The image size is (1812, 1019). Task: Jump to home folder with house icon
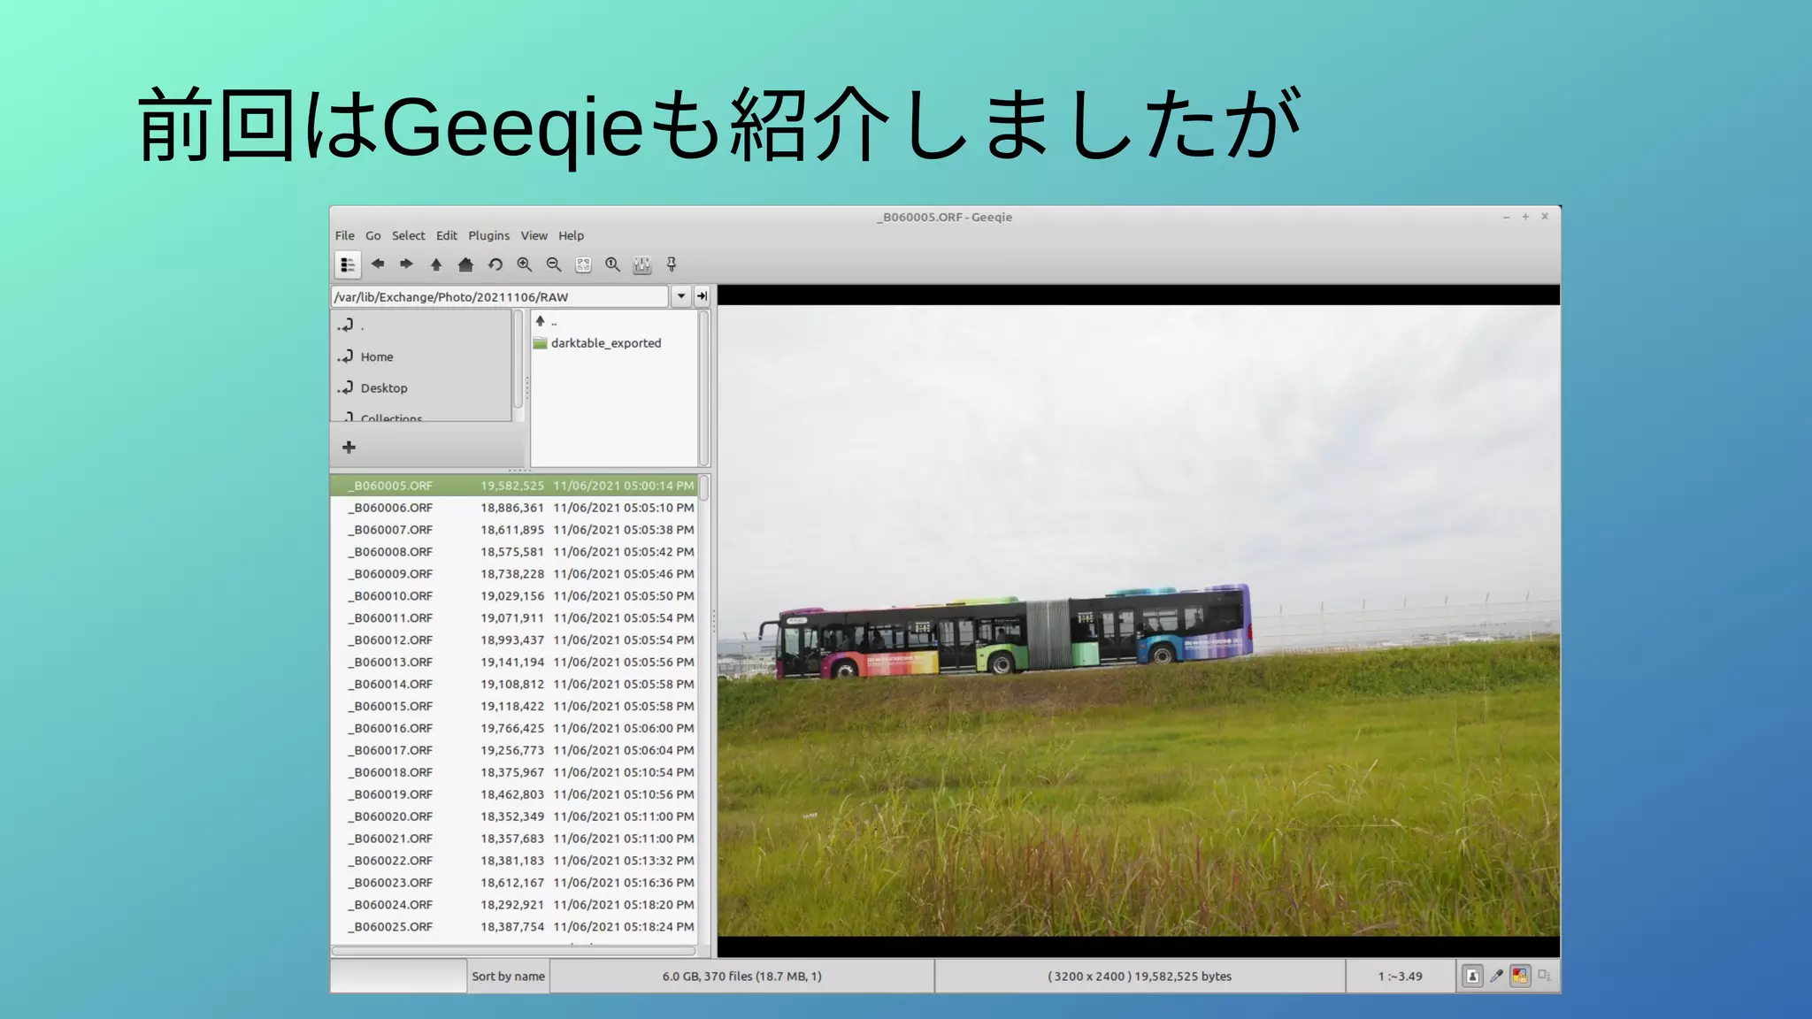tap(465, 264)
